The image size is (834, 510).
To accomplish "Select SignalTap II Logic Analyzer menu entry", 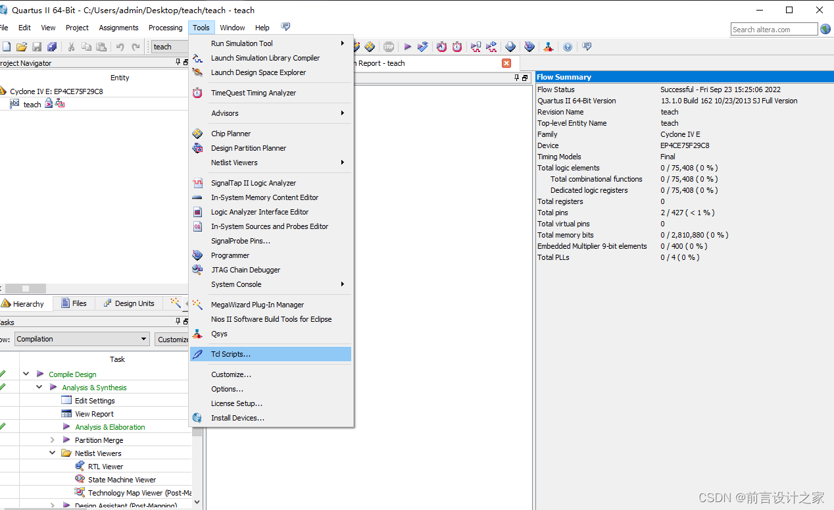I will click(271, 183).
